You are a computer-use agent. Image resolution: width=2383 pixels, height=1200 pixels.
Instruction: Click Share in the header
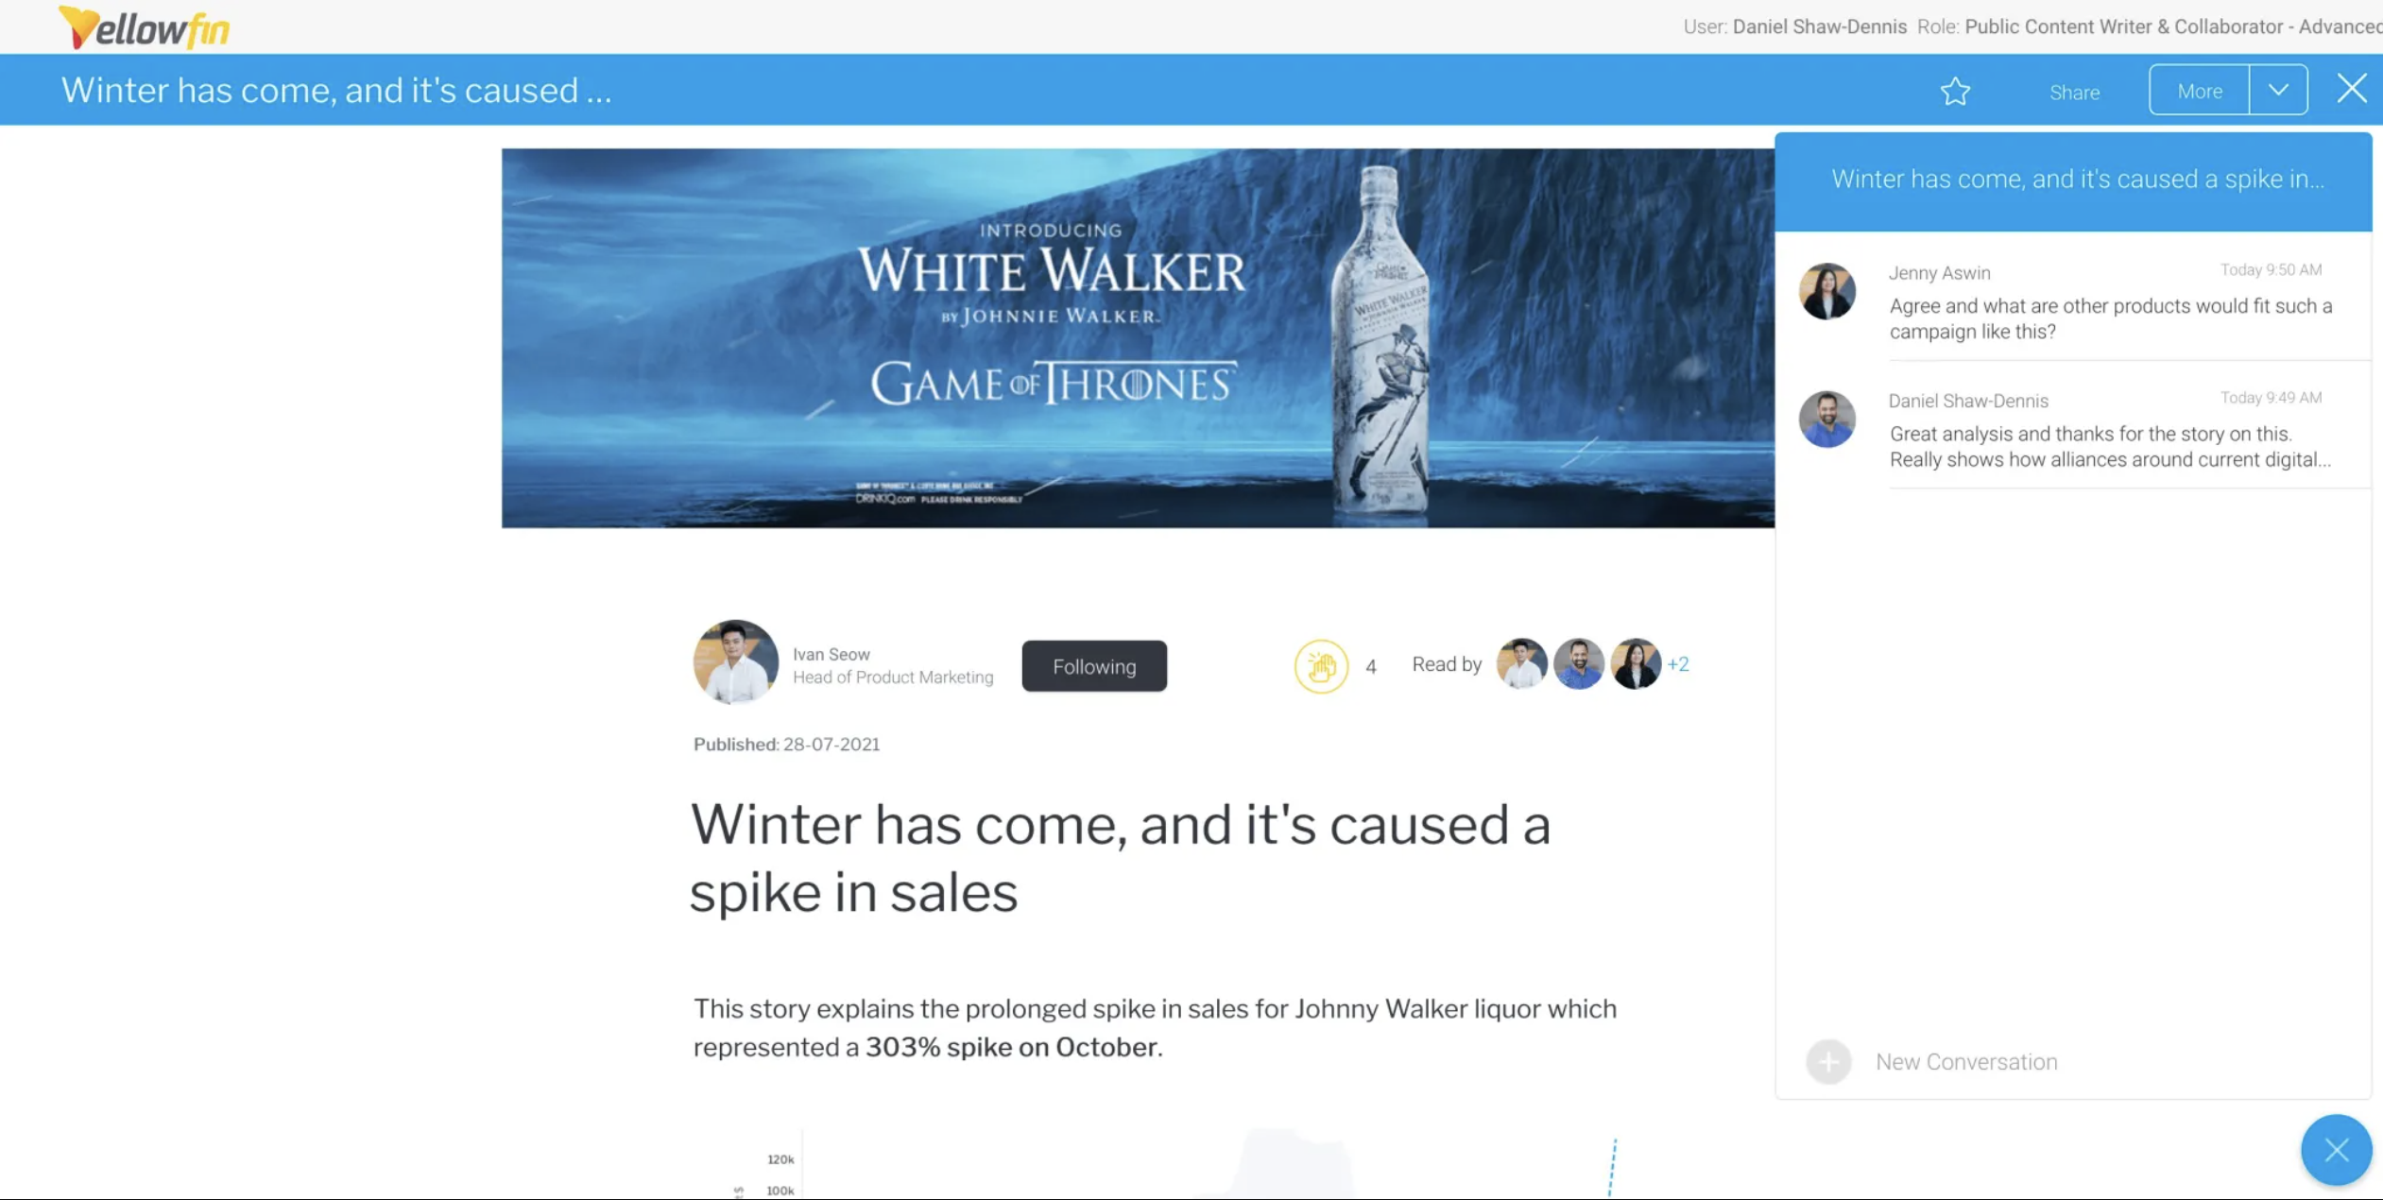click(2074, 93)
